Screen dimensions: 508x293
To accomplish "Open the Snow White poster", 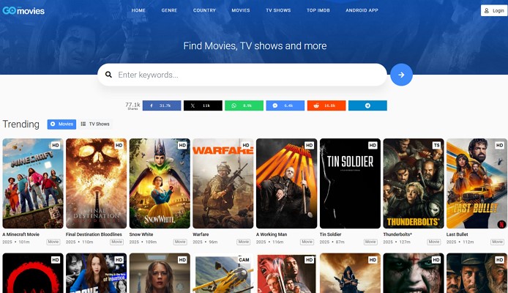I will tap(160, 183).
